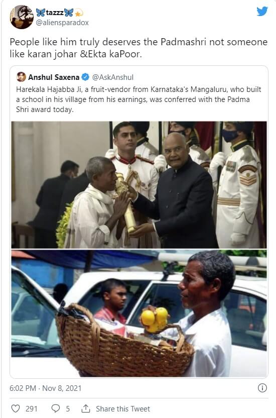This screenshot has width=276, height=418.
Task: View the fruit basket vendor photo
Action: 139,313
